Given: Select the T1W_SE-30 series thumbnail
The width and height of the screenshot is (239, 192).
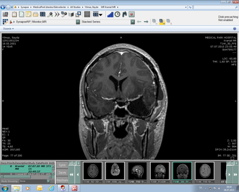Looking at the screenshot, I should coord(92,171).
